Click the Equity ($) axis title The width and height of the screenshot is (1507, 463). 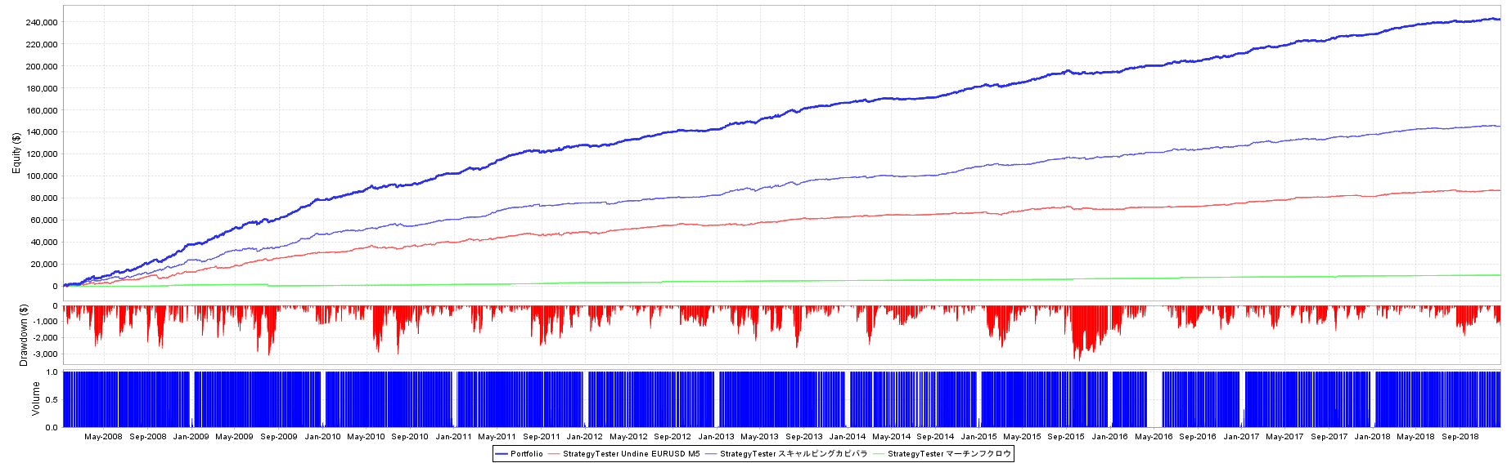[16, 153]
